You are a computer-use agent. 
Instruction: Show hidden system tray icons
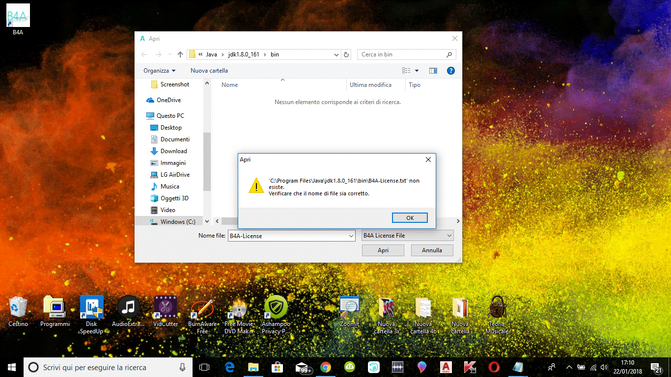(569, 367)
